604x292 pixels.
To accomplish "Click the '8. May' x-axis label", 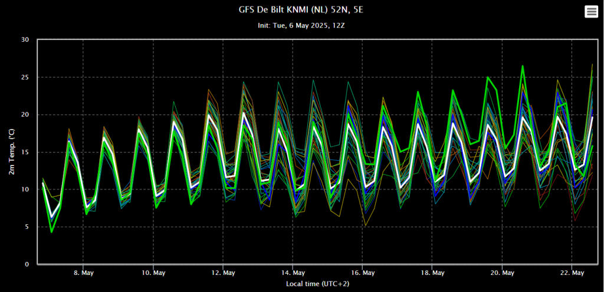I will [84, 273].
